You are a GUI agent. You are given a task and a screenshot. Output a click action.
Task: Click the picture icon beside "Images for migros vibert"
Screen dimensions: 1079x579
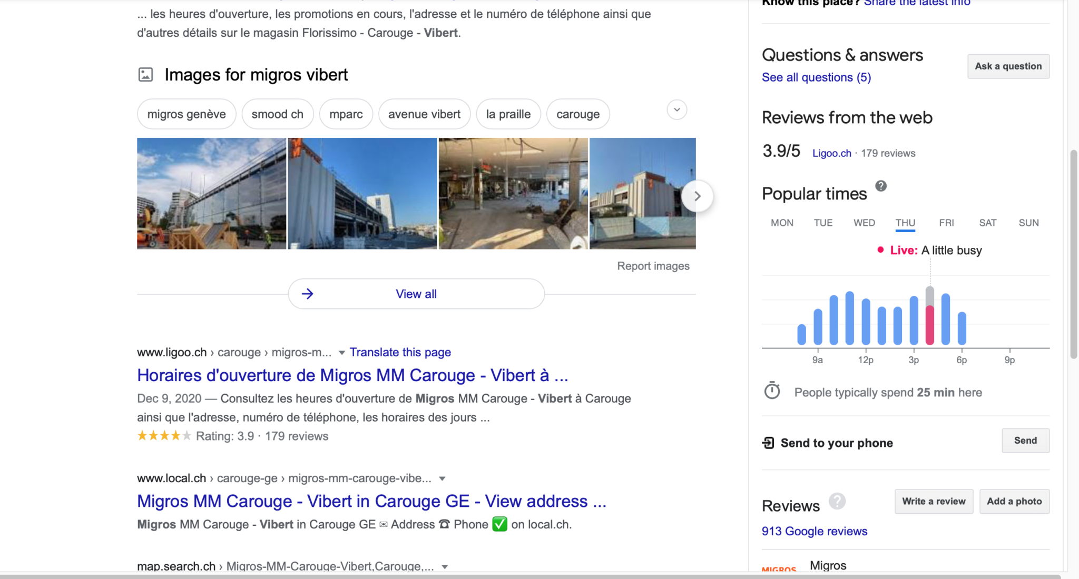tap(145, 74)
